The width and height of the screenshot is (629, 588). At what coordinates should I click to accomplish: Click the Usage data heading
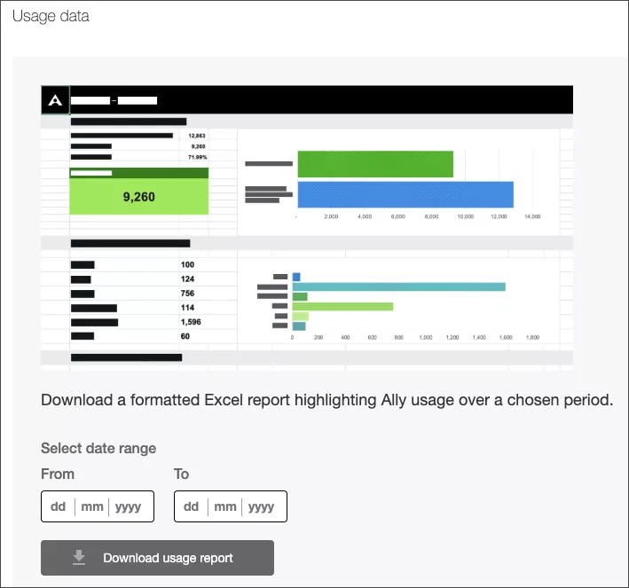pos(51,17)
